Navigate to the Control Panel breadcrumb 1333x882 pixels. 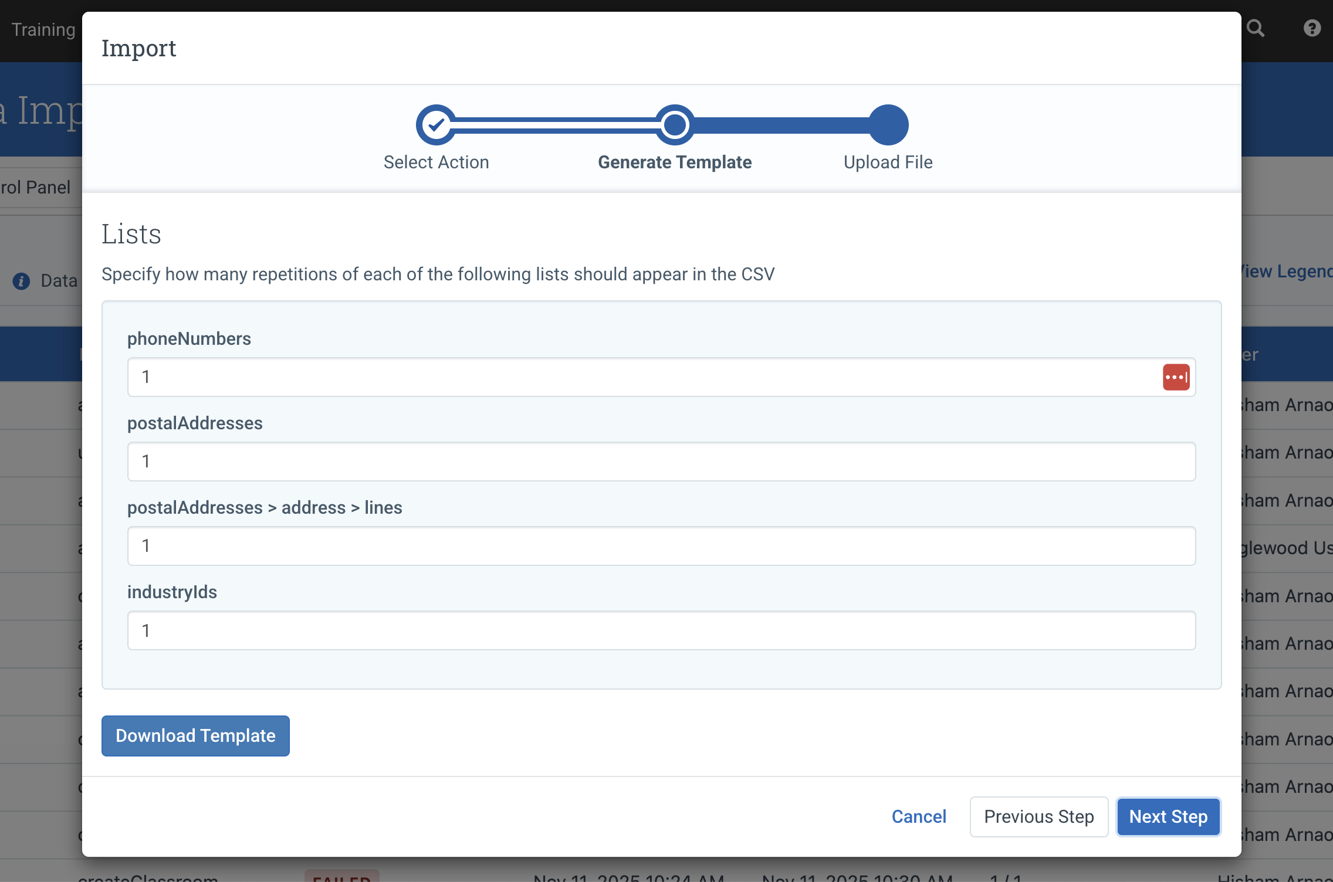click(36, 186)
